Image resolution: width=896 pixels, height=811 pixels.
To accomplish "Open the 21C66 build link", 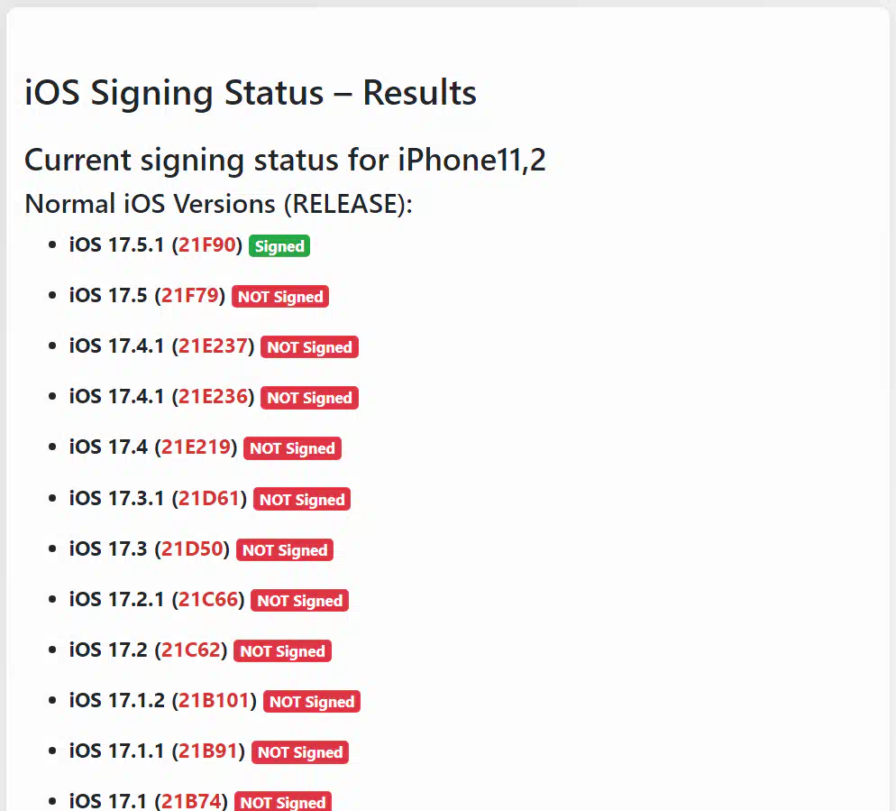I will [x=208, y=599].
